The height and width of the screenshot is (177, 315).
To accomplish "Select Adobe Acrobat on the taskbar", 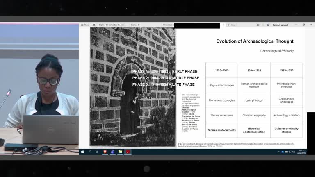I will tap(128, 152).
